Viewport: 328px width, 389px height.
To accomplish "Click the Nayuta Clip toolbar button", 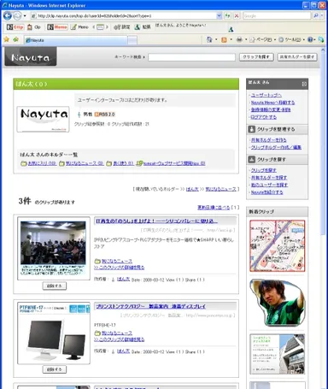I will point(15,27).
